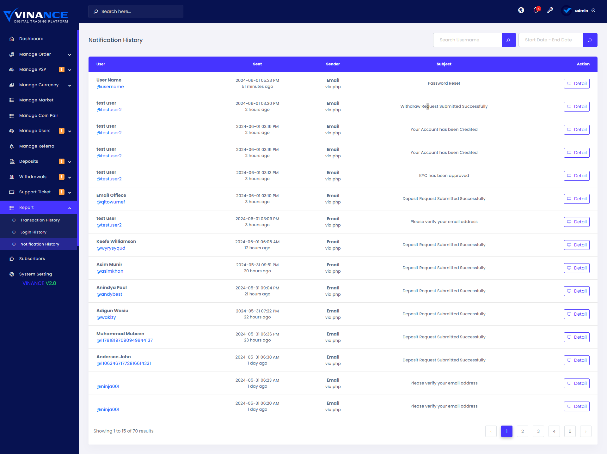Expand the Manage Users menu chevron
Viewport: 607px width, 454px height.
click(x=70, y=131)
